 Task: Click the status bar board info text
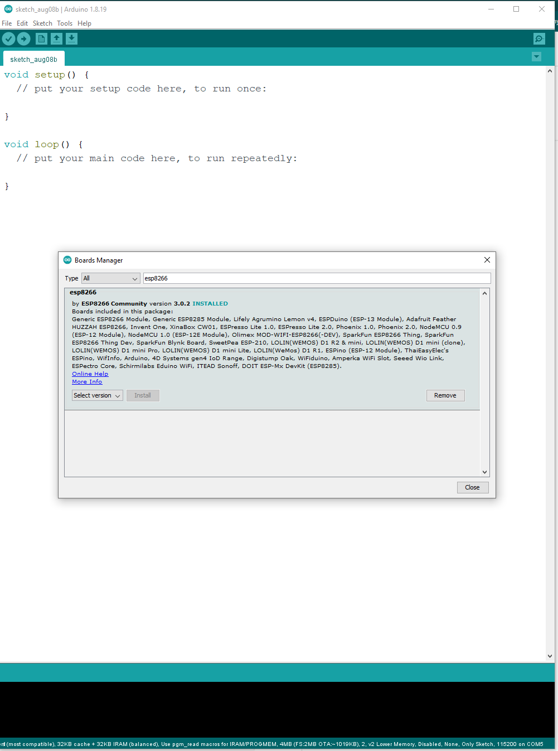pos(272,744)
